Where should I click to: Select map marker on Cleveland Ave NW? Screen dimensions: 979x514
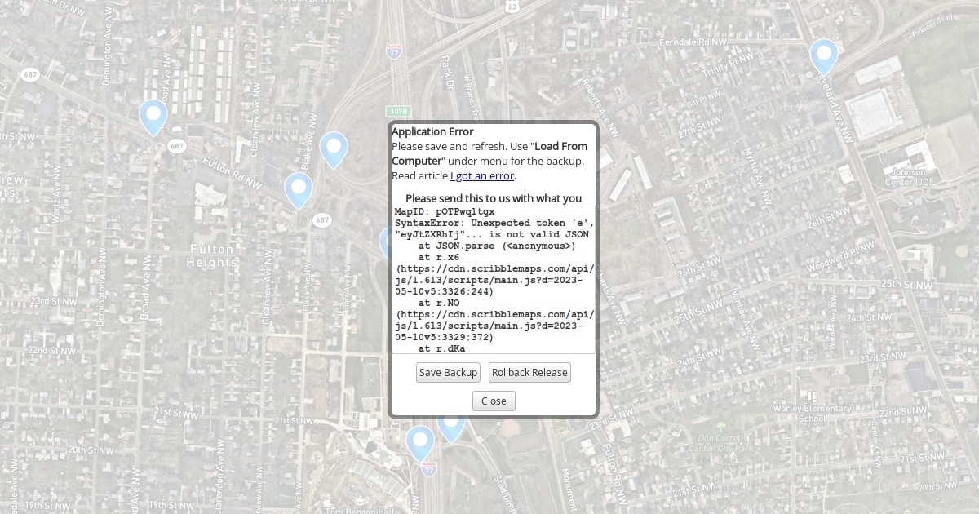pyautogui.click(x=824, y=57)
